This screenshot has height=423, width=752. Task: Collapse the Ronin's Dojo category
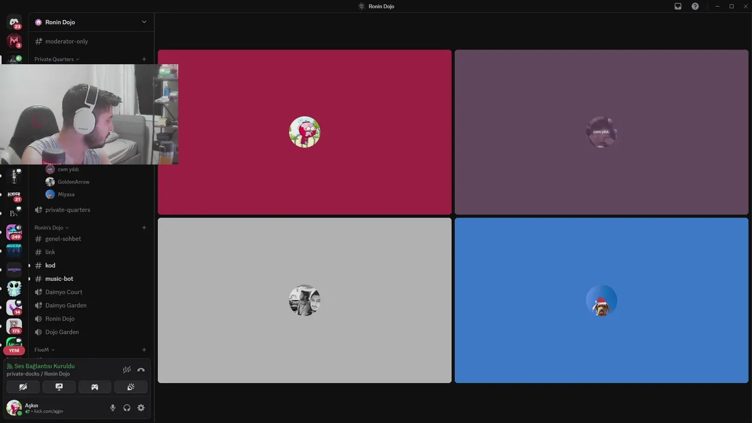click(51, 227)
